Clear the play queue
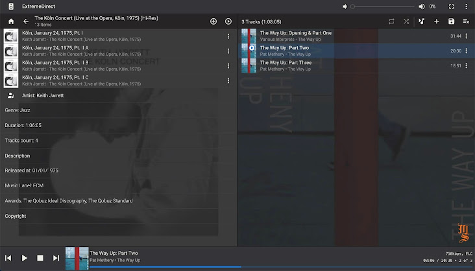 coord(466,21)
